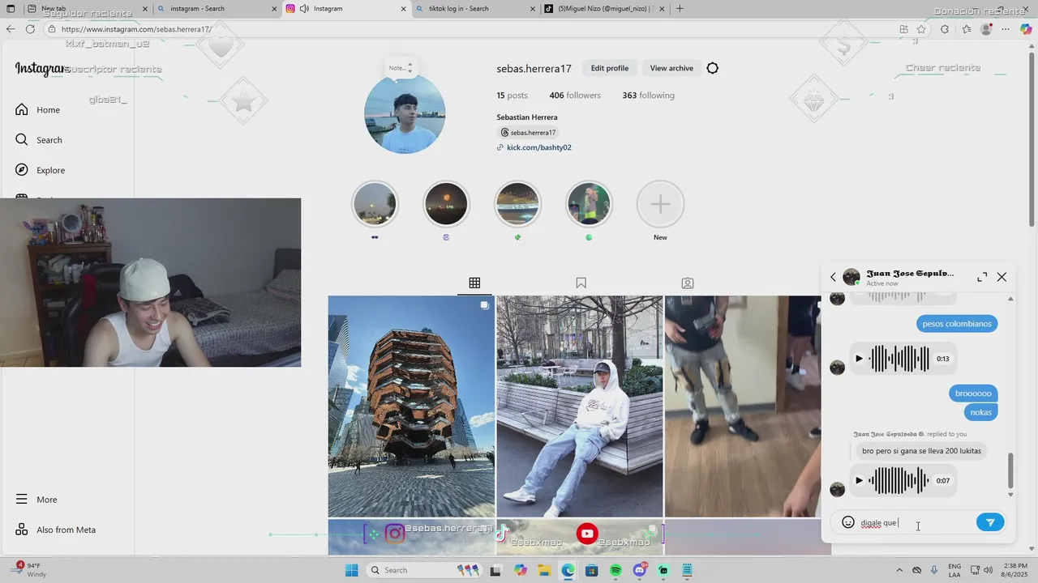
Task: Go back from chat to message list
Action: click(833, 277)
